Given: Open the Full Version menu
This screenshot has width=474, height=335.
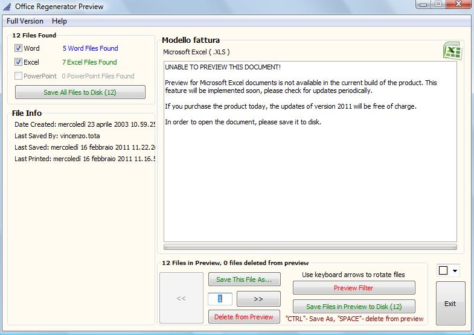Looking at the screenshot, I should (25, 21).
